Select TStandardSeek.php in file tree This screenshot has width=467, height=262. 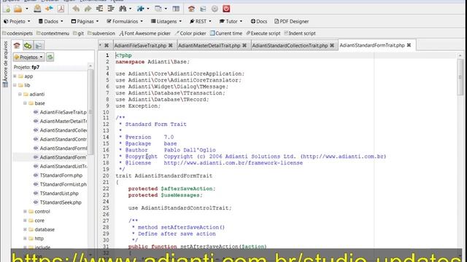pos(61,202)
